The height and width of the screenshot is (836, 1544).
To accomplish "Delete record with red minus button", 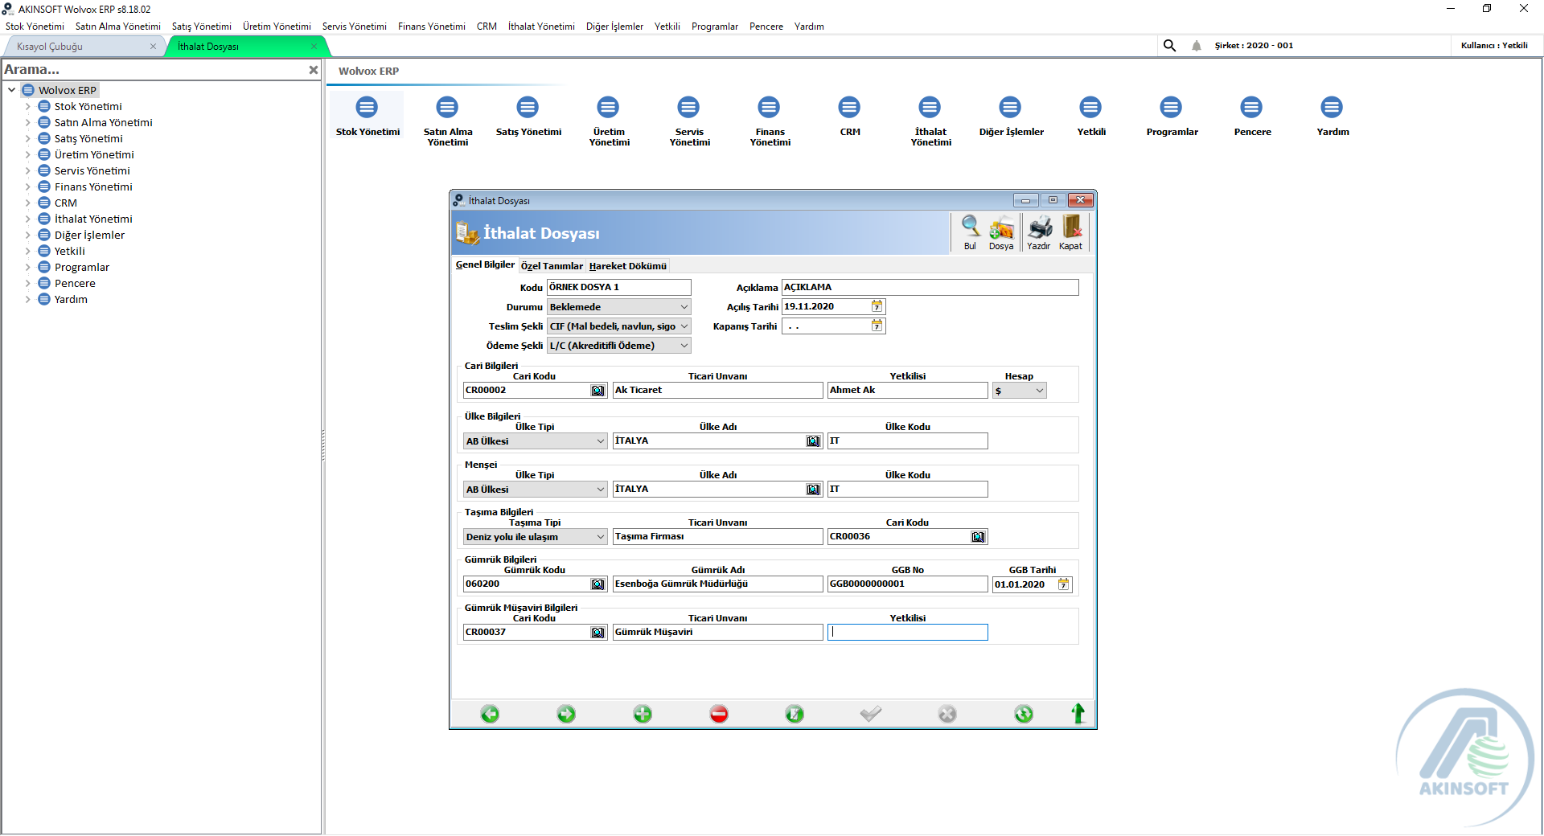I will pyautogui.click(x=719, y=714).
